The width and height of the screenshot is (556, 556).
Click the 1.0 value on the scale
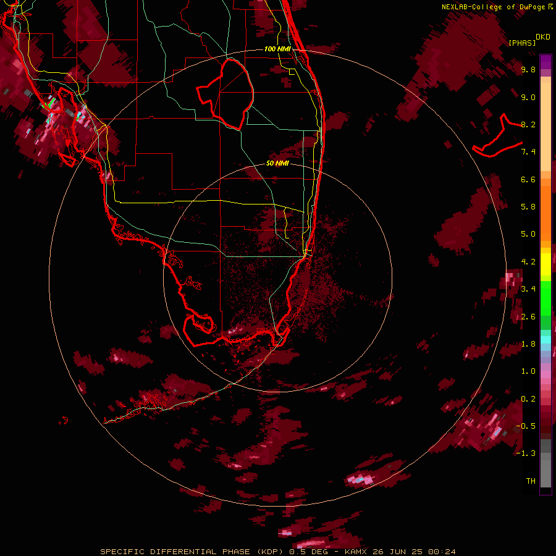point(528,371)
